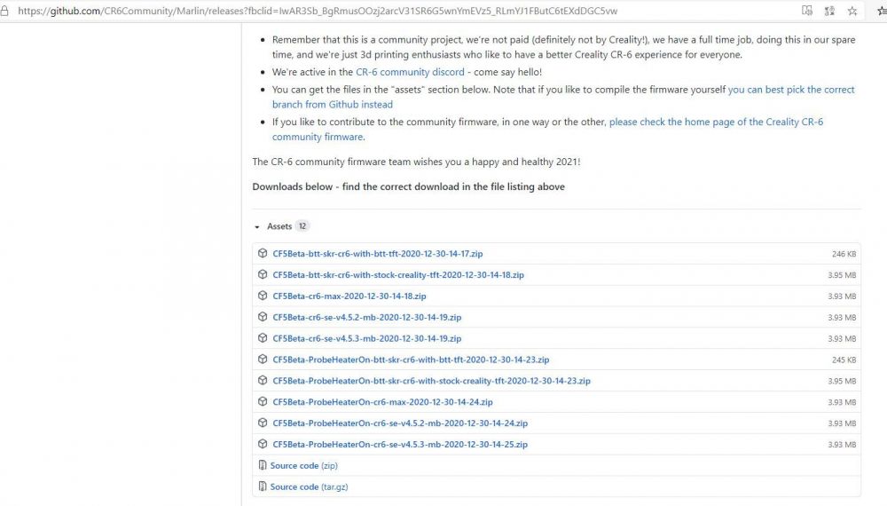The image size is (887, 506).
Task: Click package icon beside ProbeHeaterOn-btt-skr-cr6-with-btt-tft zip
Action: click(263, 359)
